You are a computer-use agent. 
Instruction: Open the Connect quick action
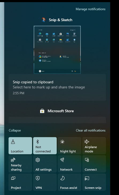coord(94,164)
